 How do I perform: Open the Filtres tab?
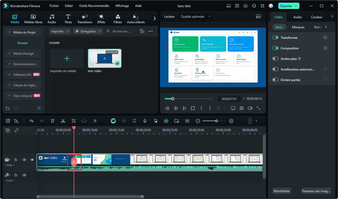(118, 19)
